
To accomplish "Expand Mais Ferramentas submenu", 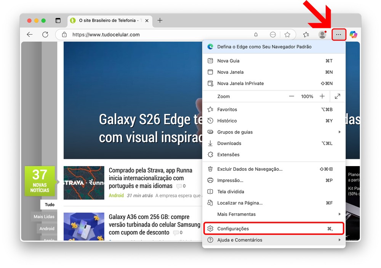I will (x=274, y=214).
